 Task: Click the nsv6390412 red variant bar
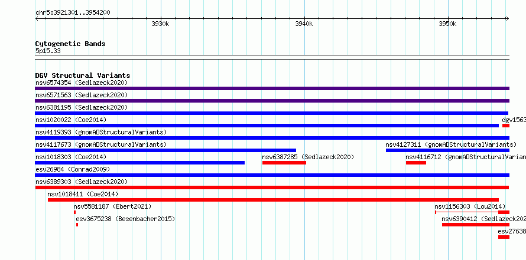pyautogui.click(x=476, y=225)
